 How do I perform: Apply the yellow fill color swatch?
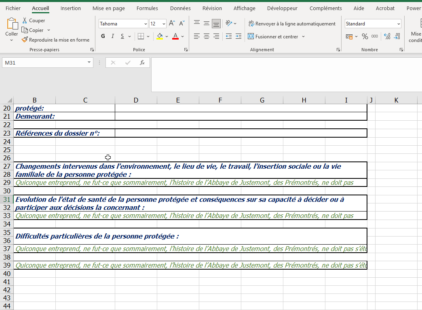[160, 37]
